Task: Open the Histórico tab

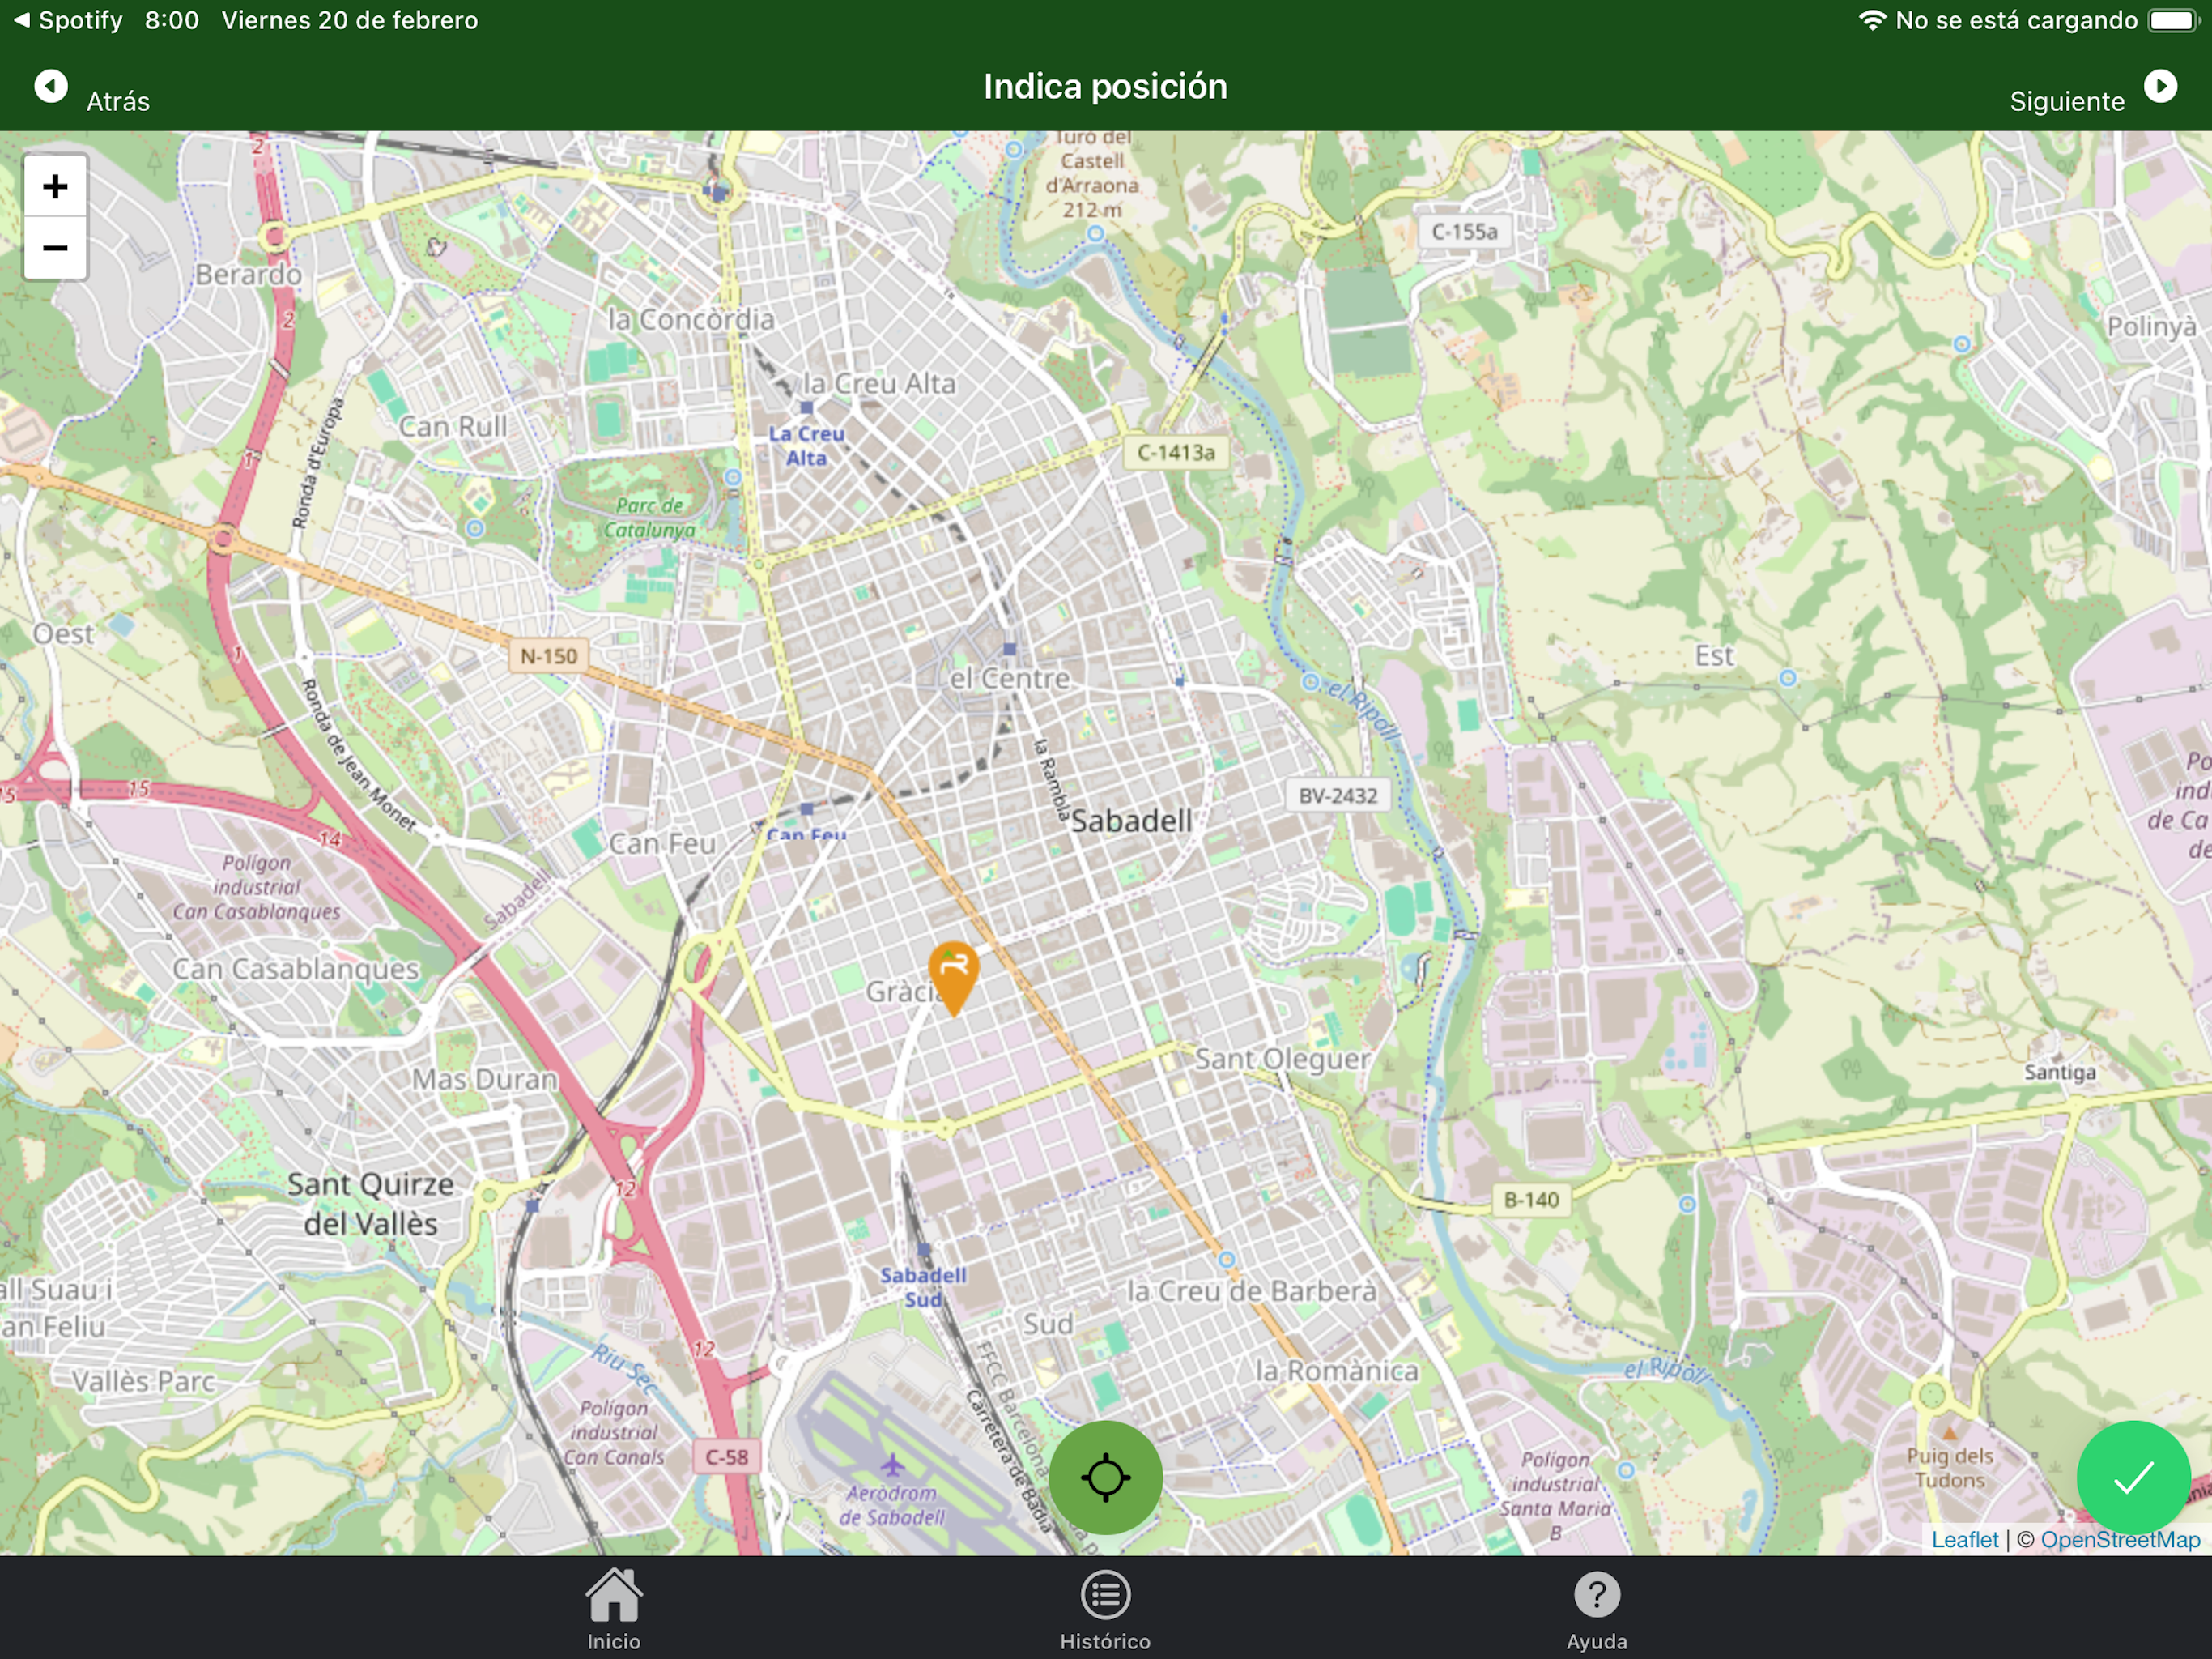Action: 1105,1608
